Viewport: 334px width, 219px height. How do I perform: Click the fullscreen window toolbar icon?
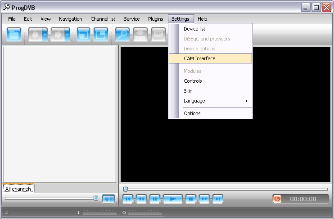(83, 35)
